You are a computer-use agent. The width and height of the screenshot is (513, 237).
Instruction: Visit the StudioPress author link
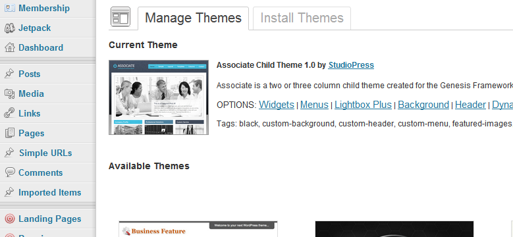351,65
